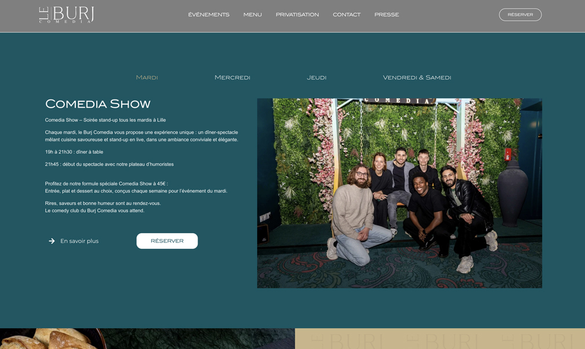
Task: Click the white Réserver button under Comedia Show
Action: click(x=167, y=241)
